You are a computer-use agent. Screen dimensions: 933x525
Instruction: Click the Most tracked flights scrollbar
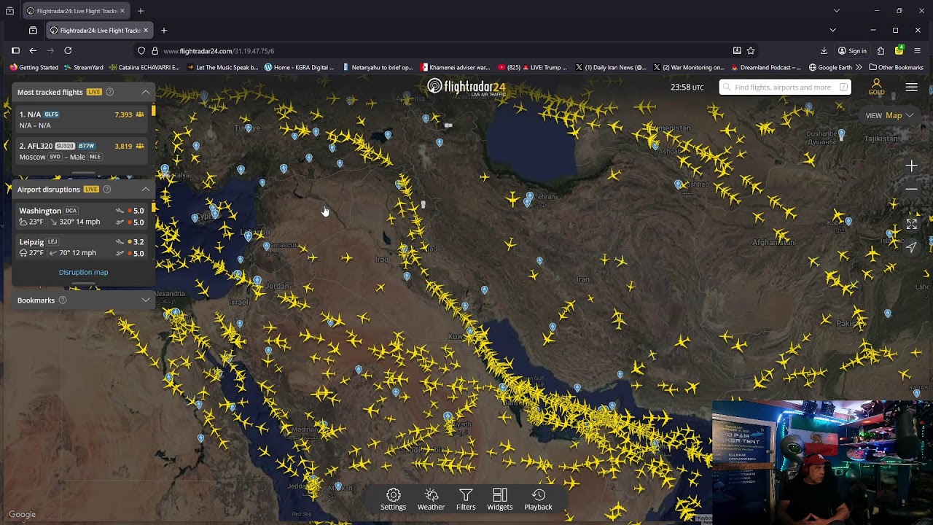[x=153, y=111]
